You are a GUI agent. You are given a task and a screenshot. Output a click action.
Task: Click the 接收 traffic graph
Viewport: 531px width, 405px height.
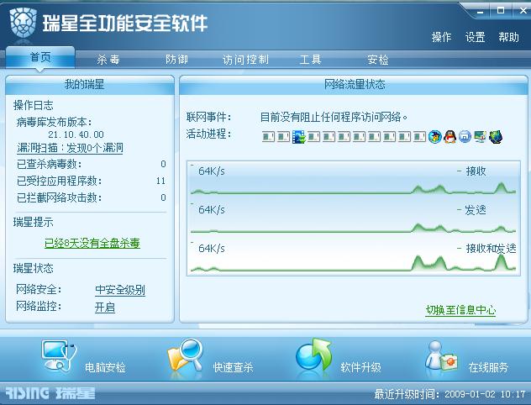click(x=354, y=180)
